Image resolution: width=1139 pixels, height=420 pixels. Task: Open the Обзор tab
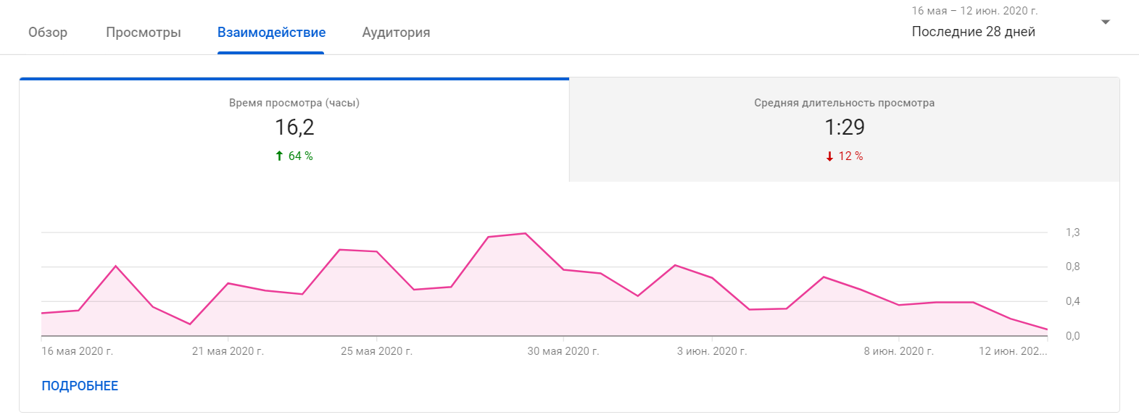(48, 33)
